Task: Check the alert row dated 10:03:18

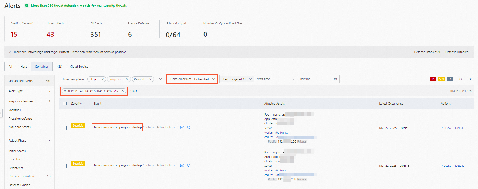Action: point(65,166)
